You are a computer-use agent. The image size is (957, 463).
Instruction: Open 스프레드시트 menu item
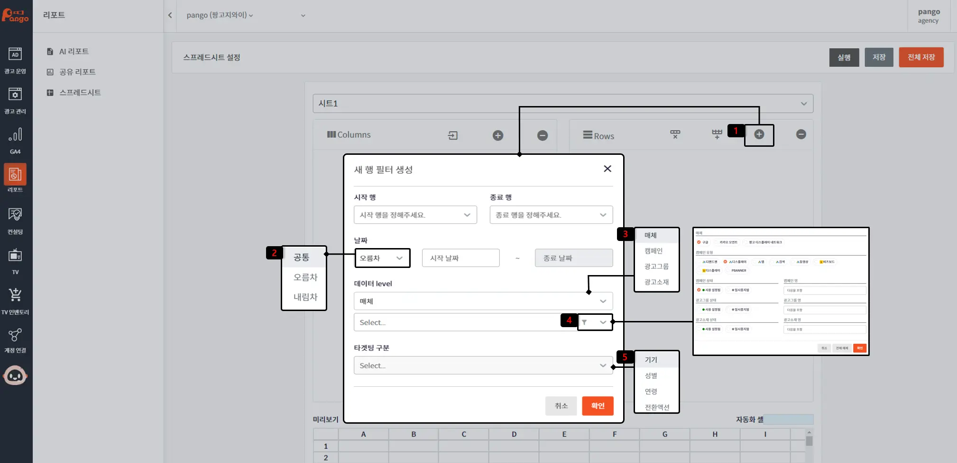(x=80, y=93)
